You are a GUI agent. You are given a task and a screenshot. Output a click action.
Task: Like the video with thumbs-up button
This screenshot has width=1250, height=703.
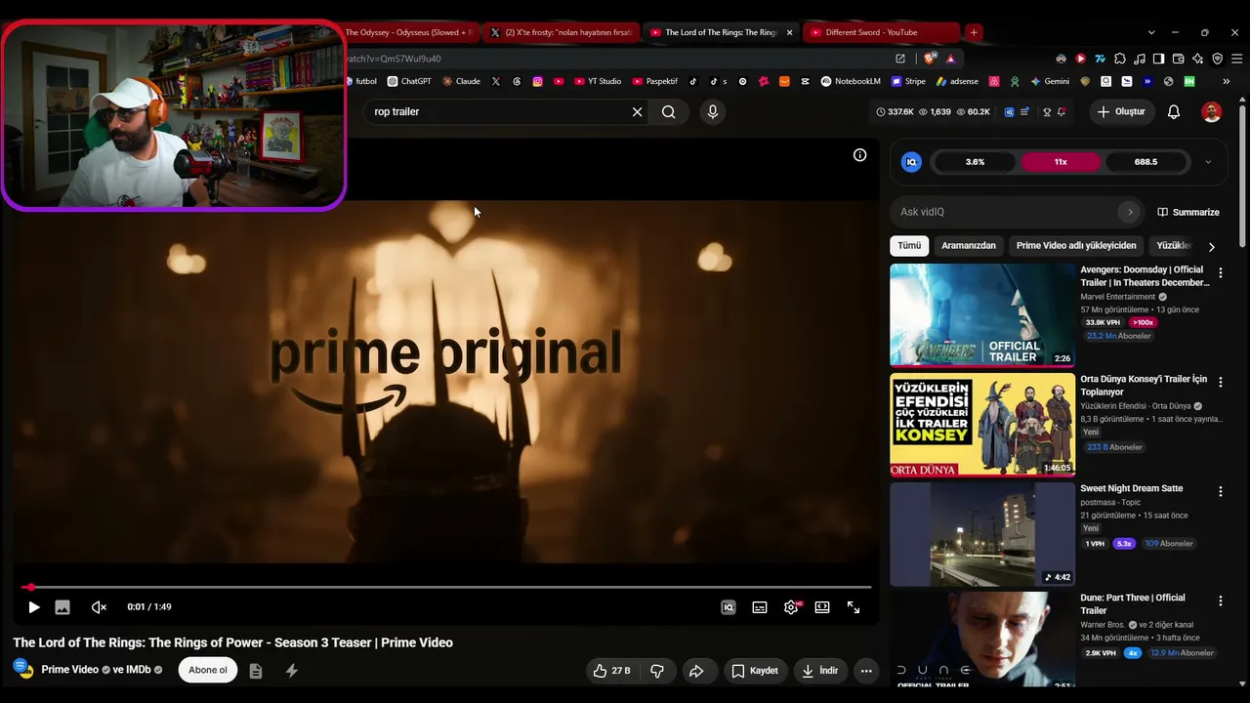[612, 671]
